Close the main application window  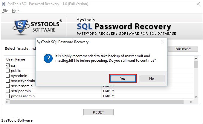(x=198, y=4)
